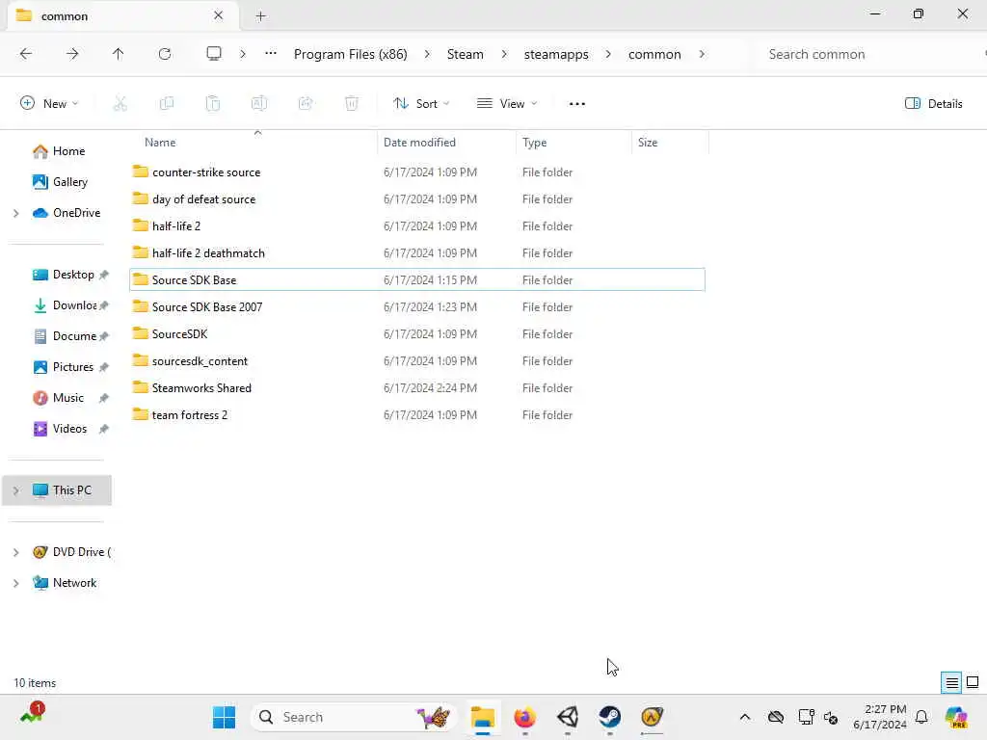Select the half-life 2 folder
Viewport: 987px width, 740px height.
point(416,226)
